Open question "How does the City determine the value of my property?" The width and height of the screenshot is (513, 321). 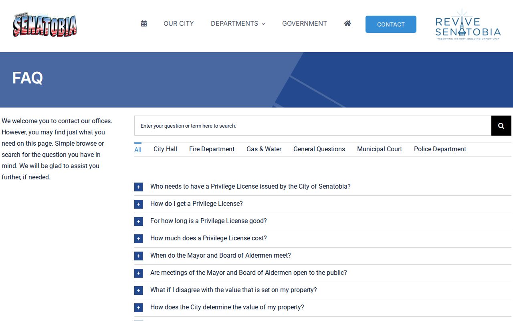(227, 307)
